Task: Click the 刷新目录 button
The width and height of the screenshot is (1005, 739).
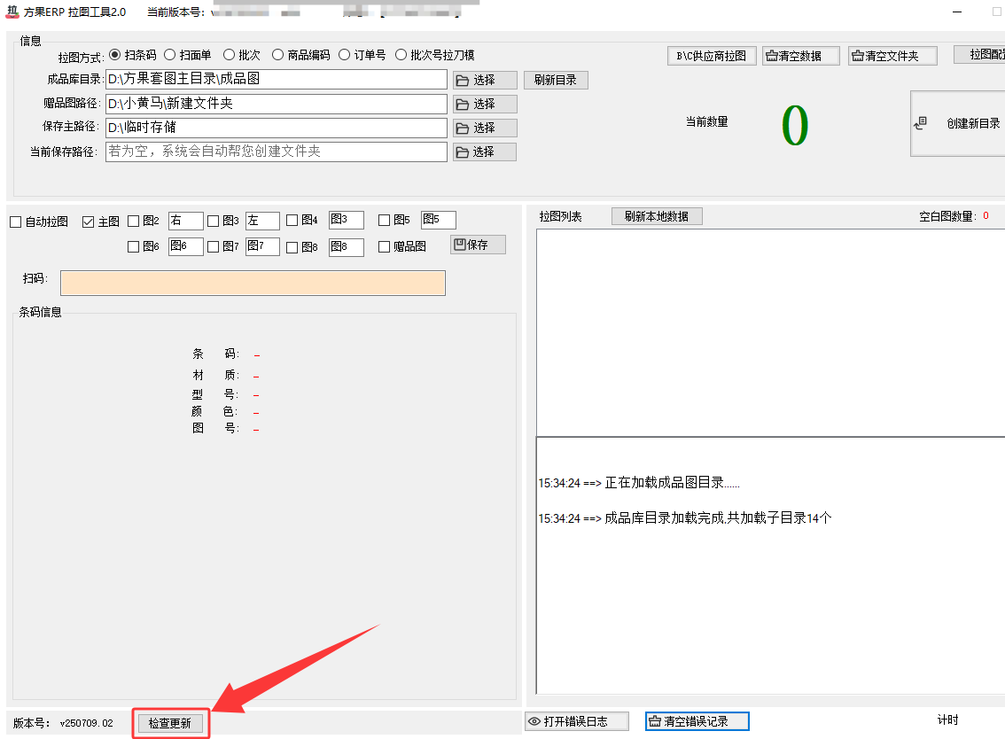Action: point(556,80)
